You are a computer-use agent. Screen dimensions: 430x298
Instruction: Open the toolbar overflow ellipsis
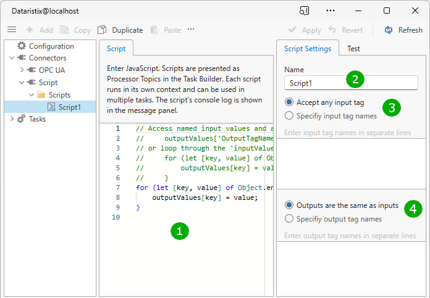pos(191,29)
